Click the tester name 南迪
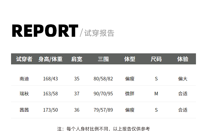Viewport: 207px width, 131px height. [x=24, y=79]
